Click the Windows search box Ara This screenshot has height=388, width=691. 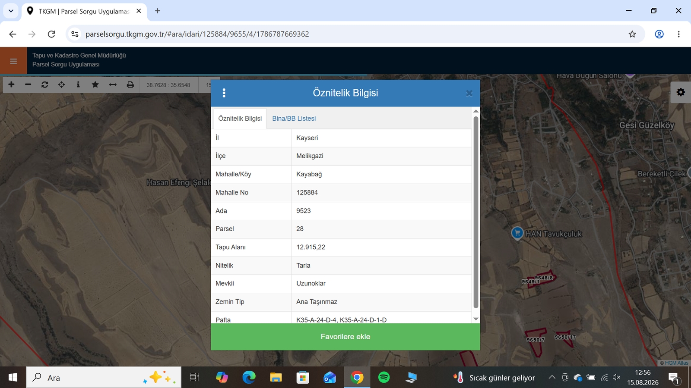pyautogui.click(x=104, y=378)
